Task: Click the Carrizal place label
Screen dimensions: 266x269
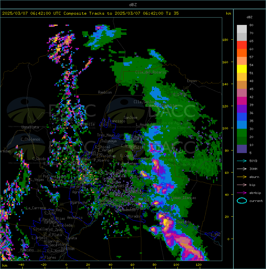Action: pos(95,214)
